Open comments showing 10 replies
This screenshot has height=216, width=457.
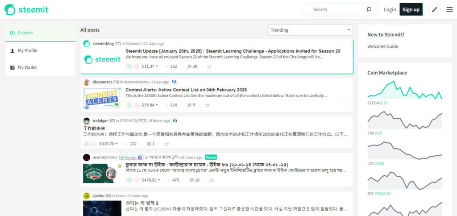[195, 180]
